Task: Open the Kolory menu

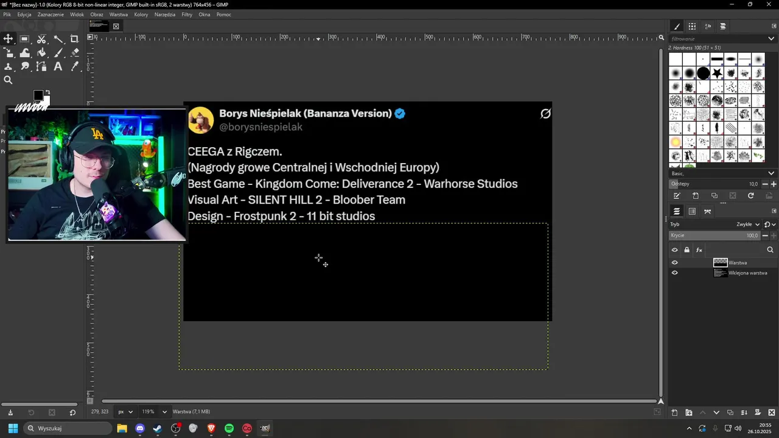Action: 141,15
